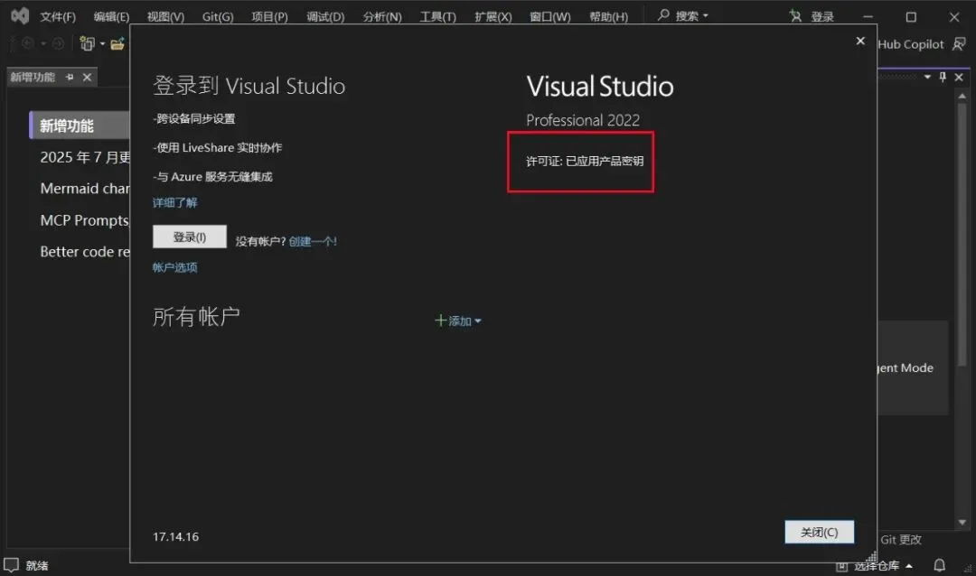Open the 项目(P) menu
This screenshot has height=576, width=976.
(x=269, y=17)
